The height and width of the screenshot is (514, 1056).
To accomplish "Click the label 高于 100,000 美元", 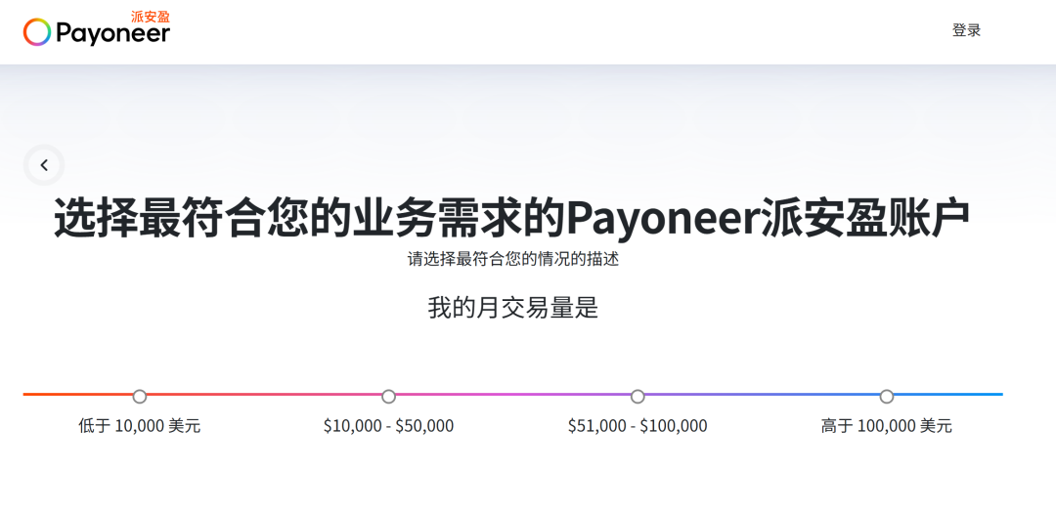I will coord(887,426).
